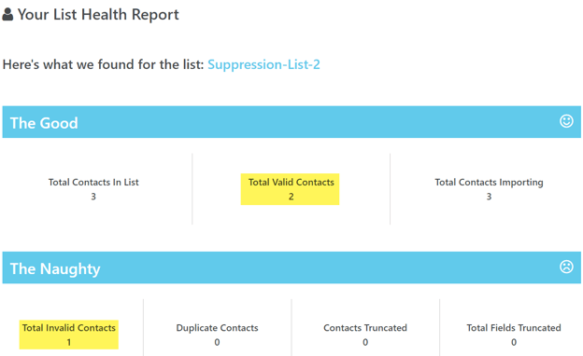Click the number 2 under Total Valid Contacts
Screen dimensions: 583x356
pos(291,197)
